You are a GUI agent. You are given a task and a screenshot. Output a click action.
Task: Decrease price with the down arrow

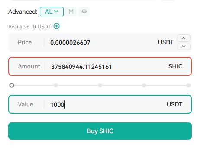(x=184, y=46)
